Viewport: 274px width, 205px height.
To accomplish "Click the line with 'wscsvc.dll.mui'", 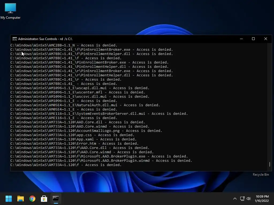I will [80, 97].
